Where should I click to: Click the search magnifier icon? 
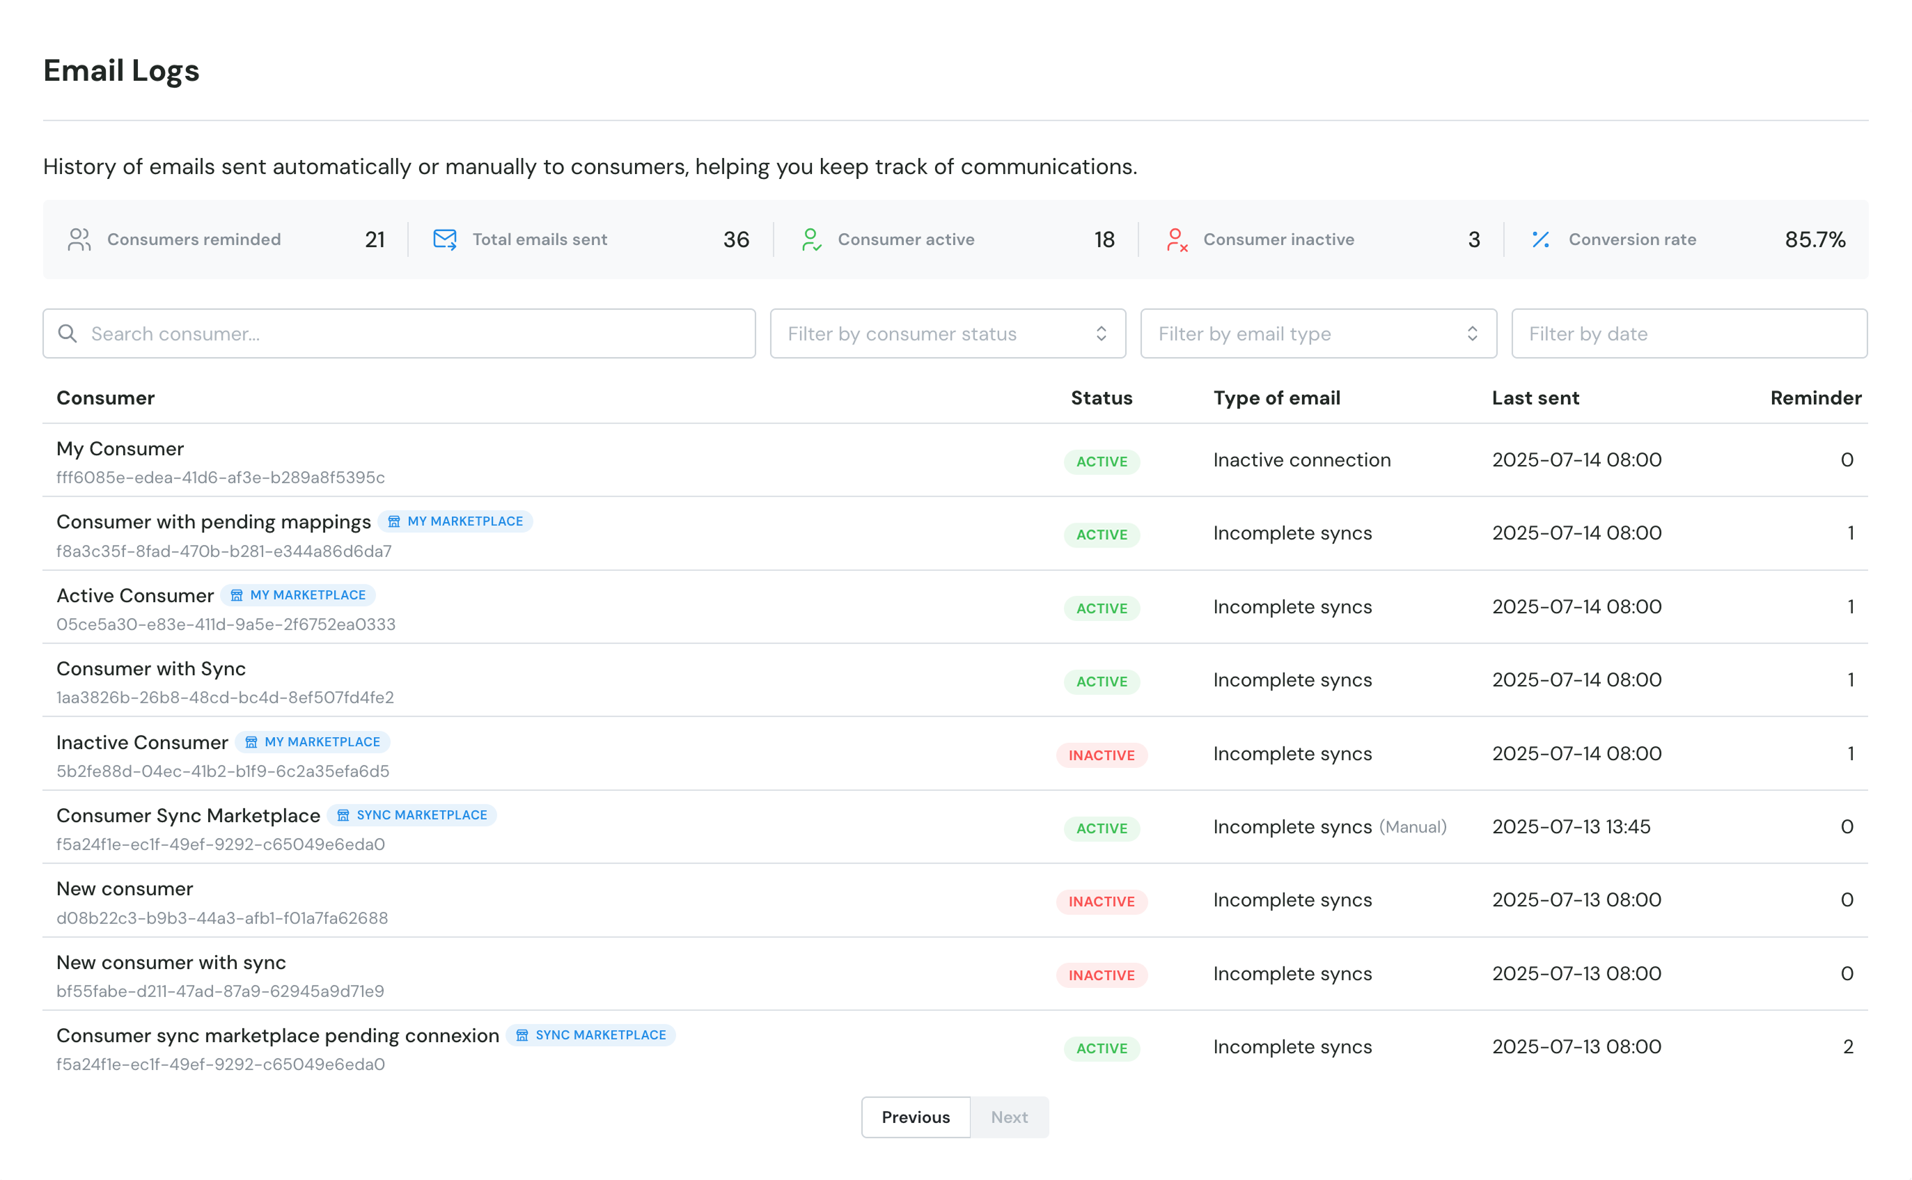68,334
